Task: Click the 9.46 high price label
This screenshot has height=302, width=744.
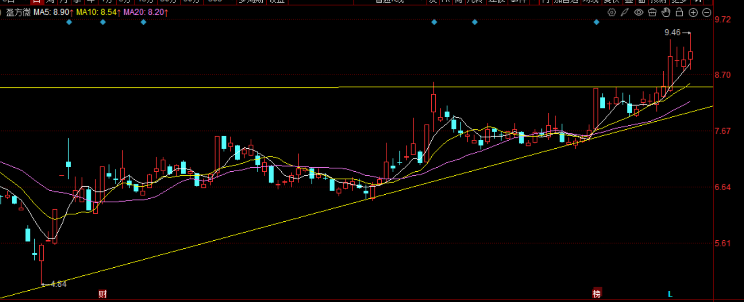Action: pyautogui.click(x=672, y=32)
